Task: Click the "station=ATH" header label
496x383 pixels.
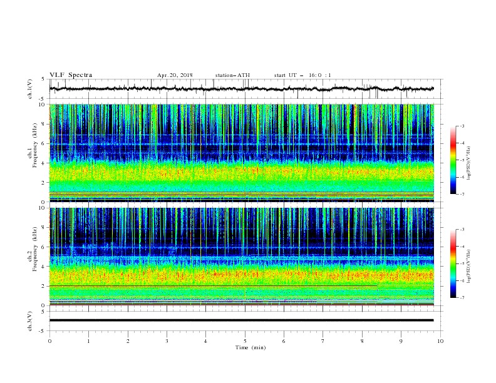Action: pos(232,75)
